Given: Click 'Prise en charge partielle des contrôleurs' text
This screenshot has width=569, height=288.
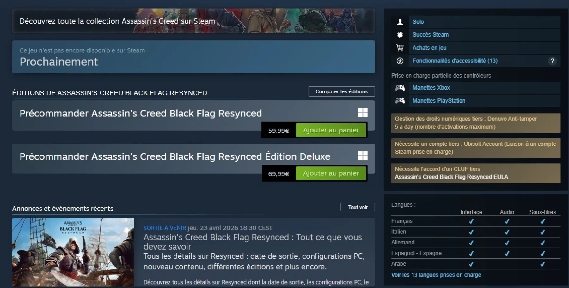Looking at the screenshot, I should tap(441, 76).
